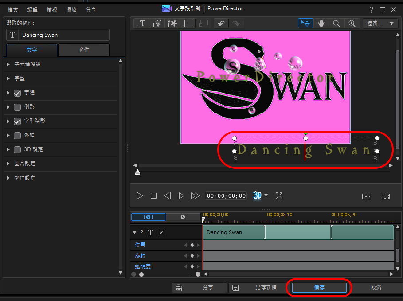Image resolution: width=403 pixels, height=301 pixels.
Task: Click the undo arrow in toolbar
Action: coord(220,23)
